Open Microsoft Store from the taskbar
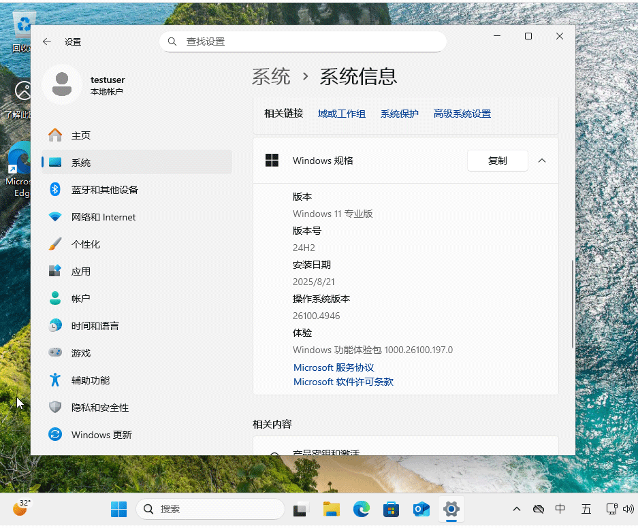The image size is (638, 528). 391,510
